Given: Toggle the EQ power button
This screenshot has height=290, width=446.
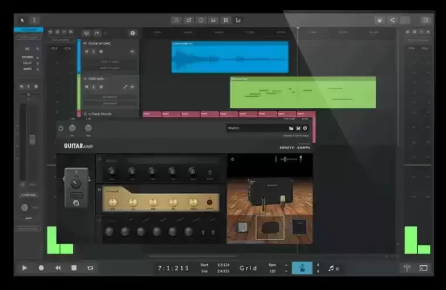Looking at the screenshot, I should coord(38,49).
